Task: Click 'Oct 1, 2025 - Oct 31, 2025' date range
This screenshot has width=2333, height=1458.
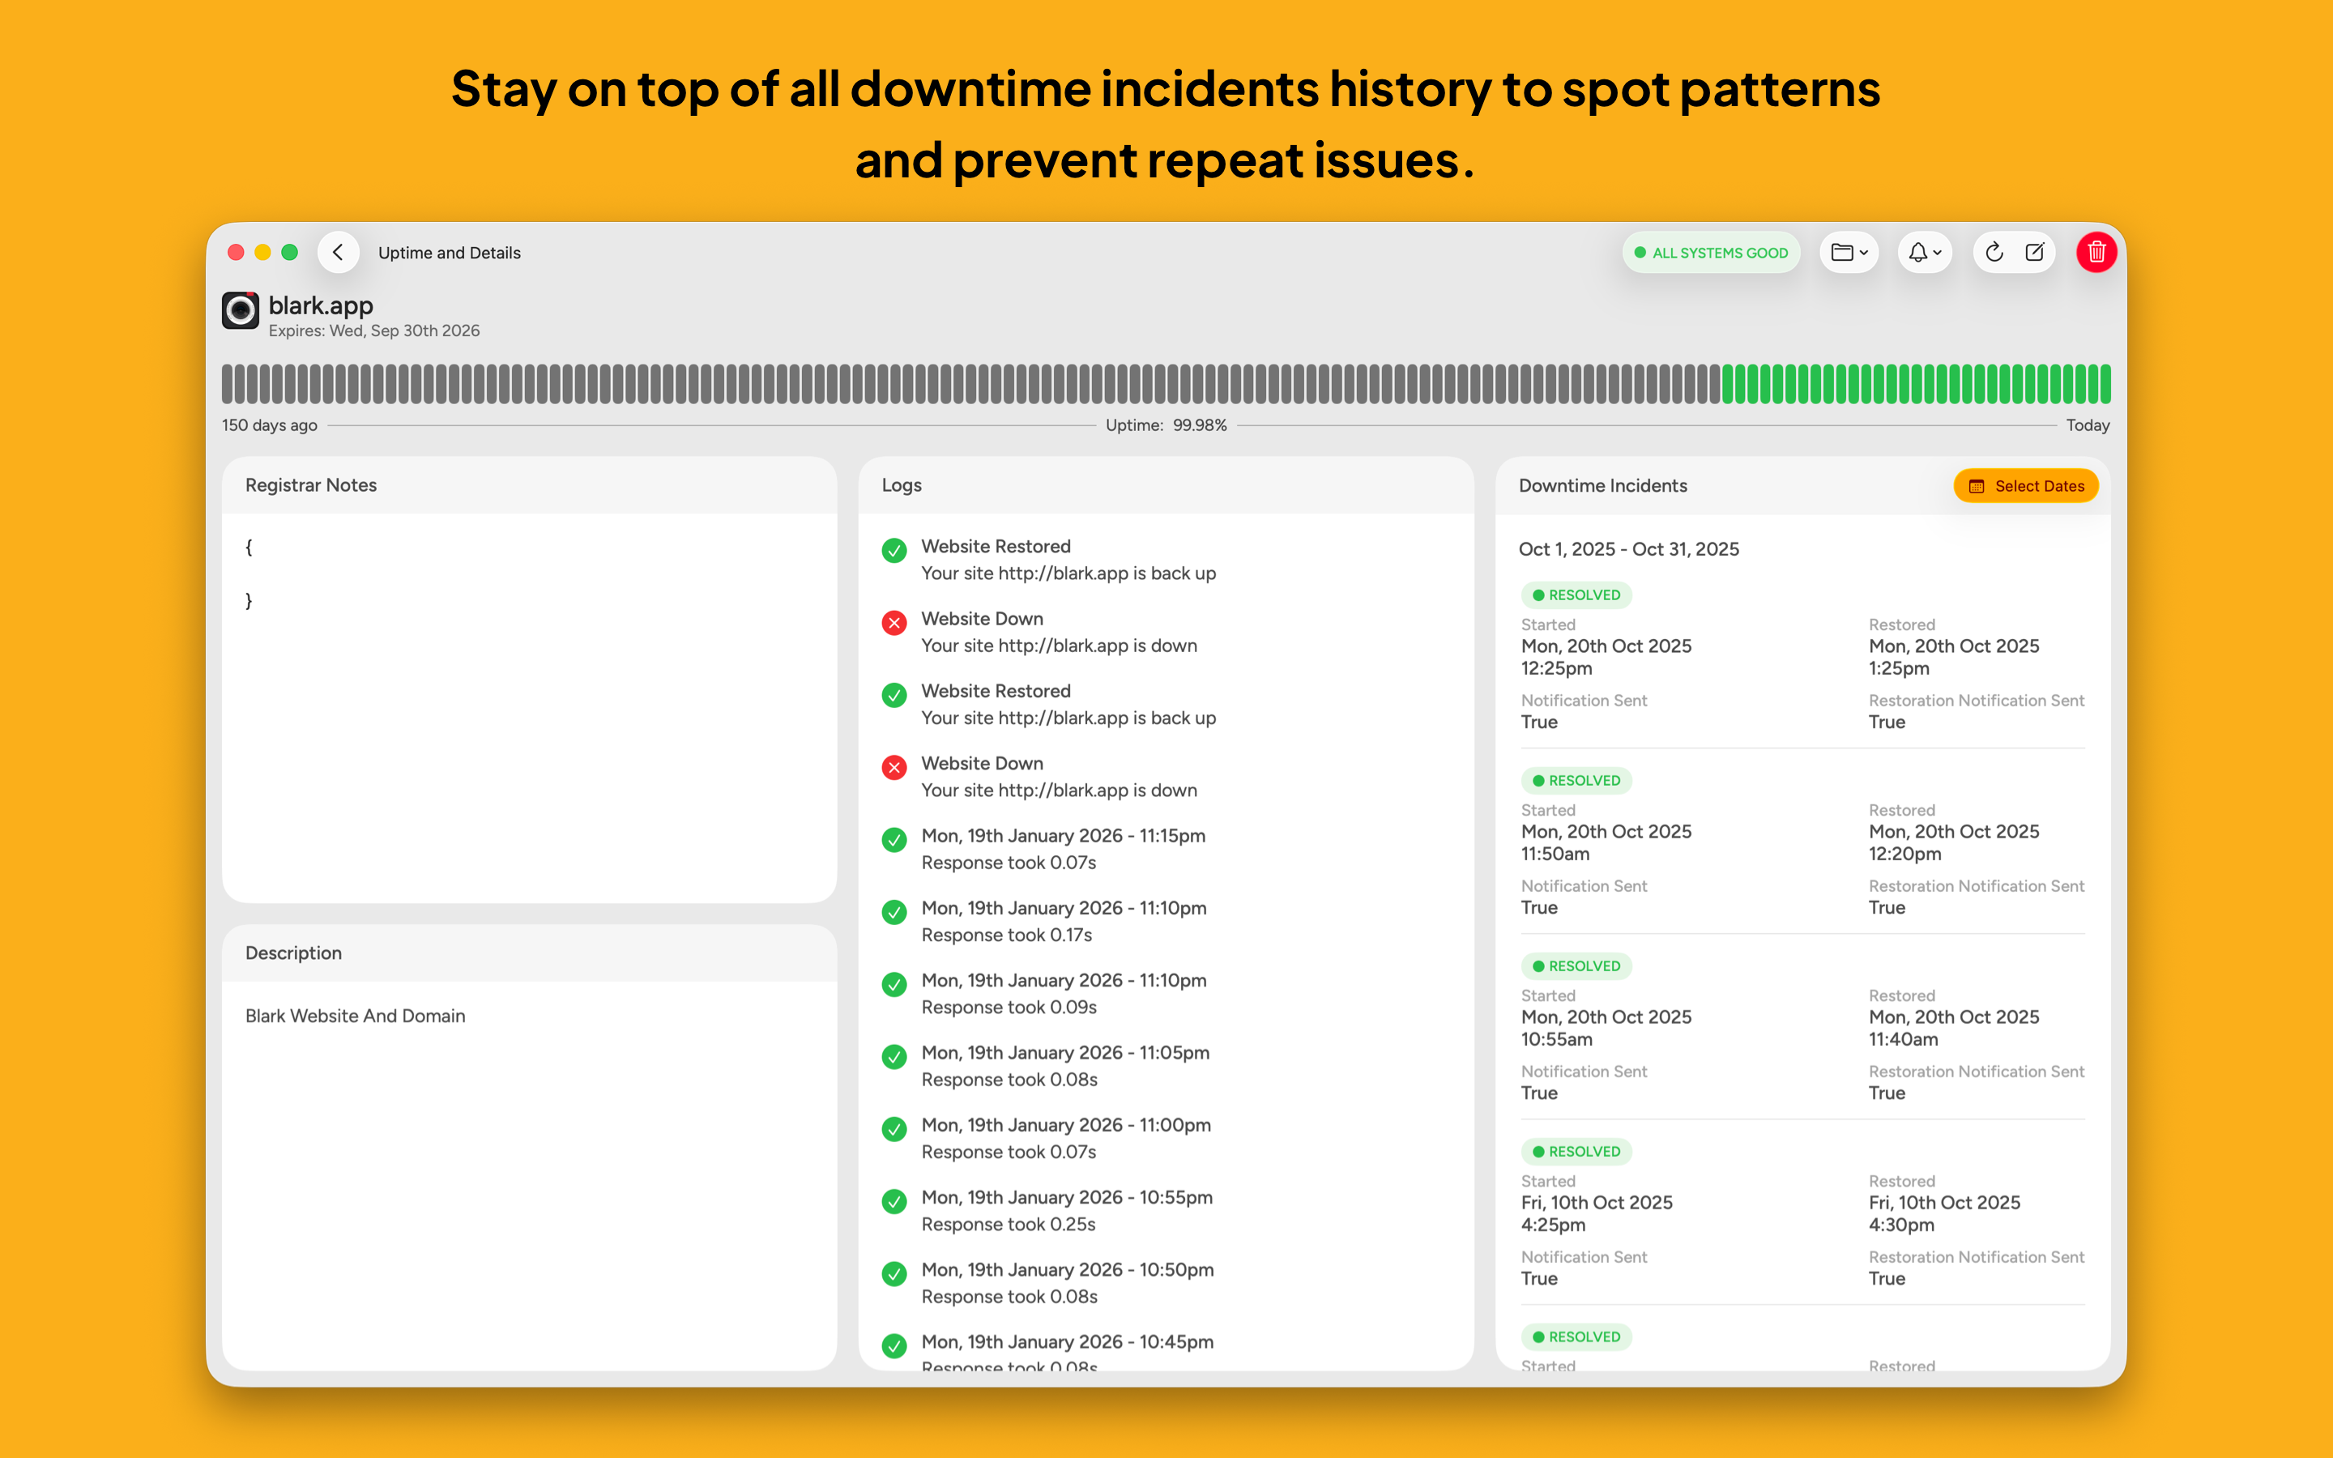Action: 1628,548
